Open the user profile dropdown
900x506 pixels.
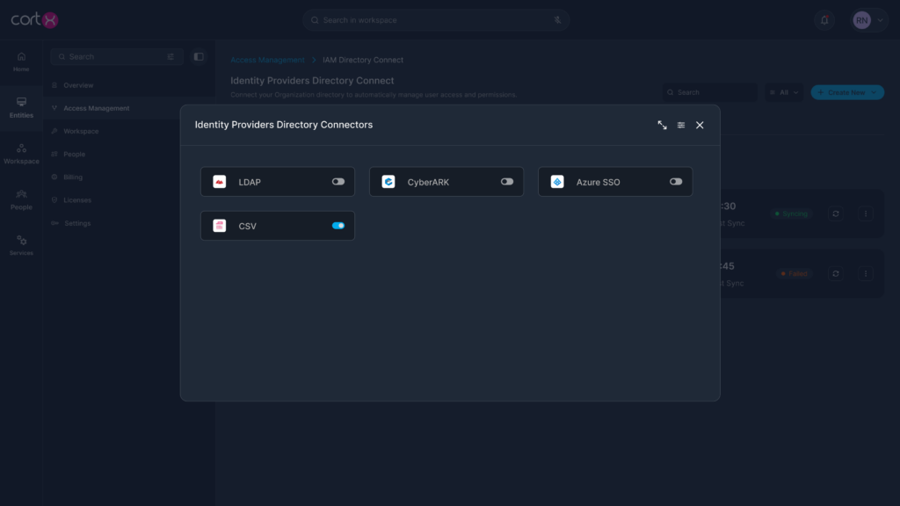pos(868,20)
